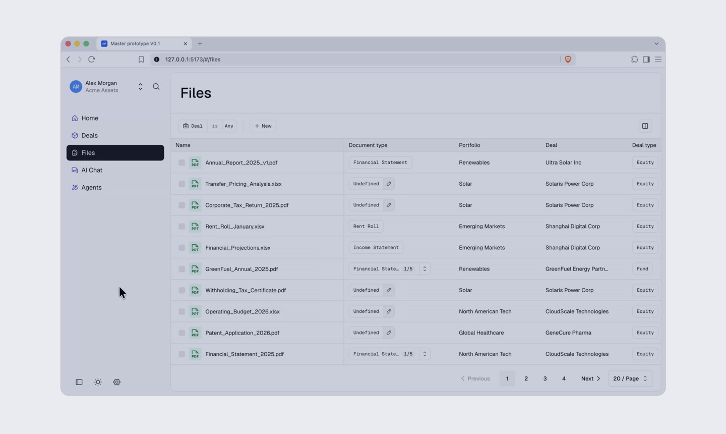The width and height of the screenshot is (726, 434).
Task: Open the search magnifier in sidebar
Action: [x=156, y=87]
